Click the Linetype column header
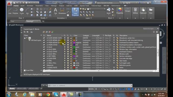The width and height of the screenshot is (173, 97). click(86, 36)
